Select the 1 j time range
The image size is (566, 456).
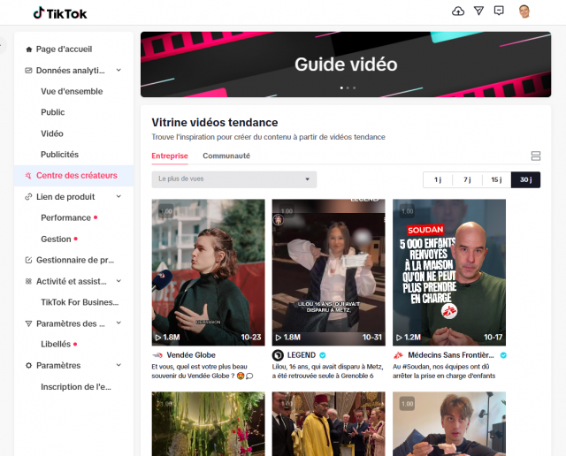click(438, 179)
